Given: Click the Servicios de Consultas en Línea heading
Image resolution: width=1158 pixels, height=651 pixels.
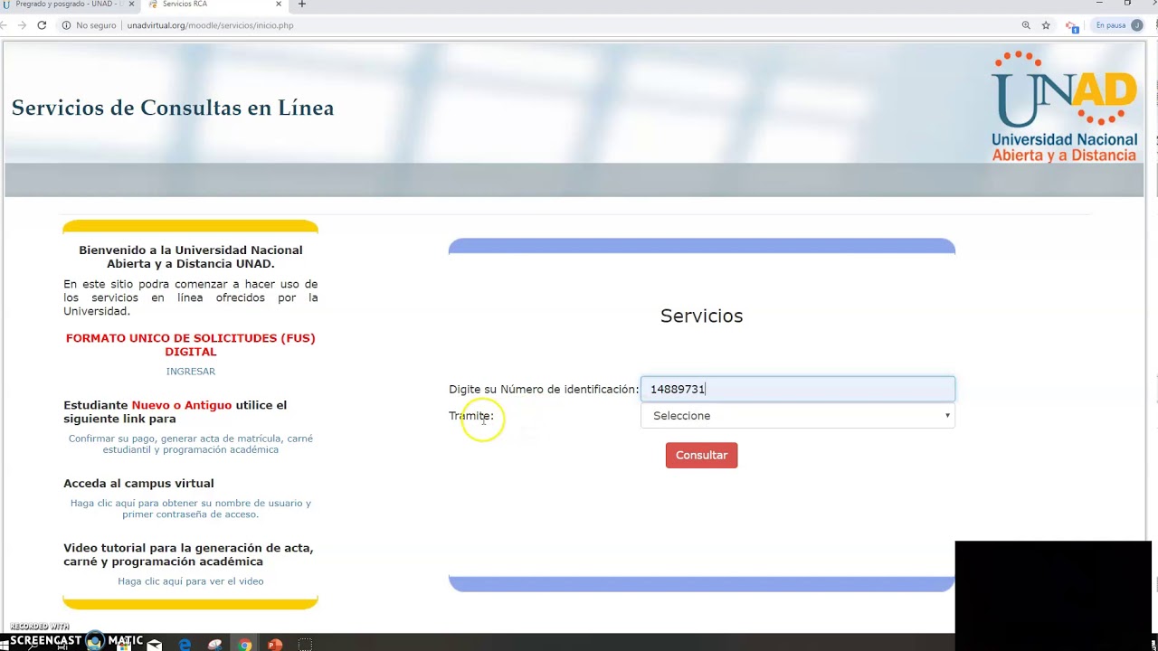Looking at the screenshot, I should [x=173, y=108].
